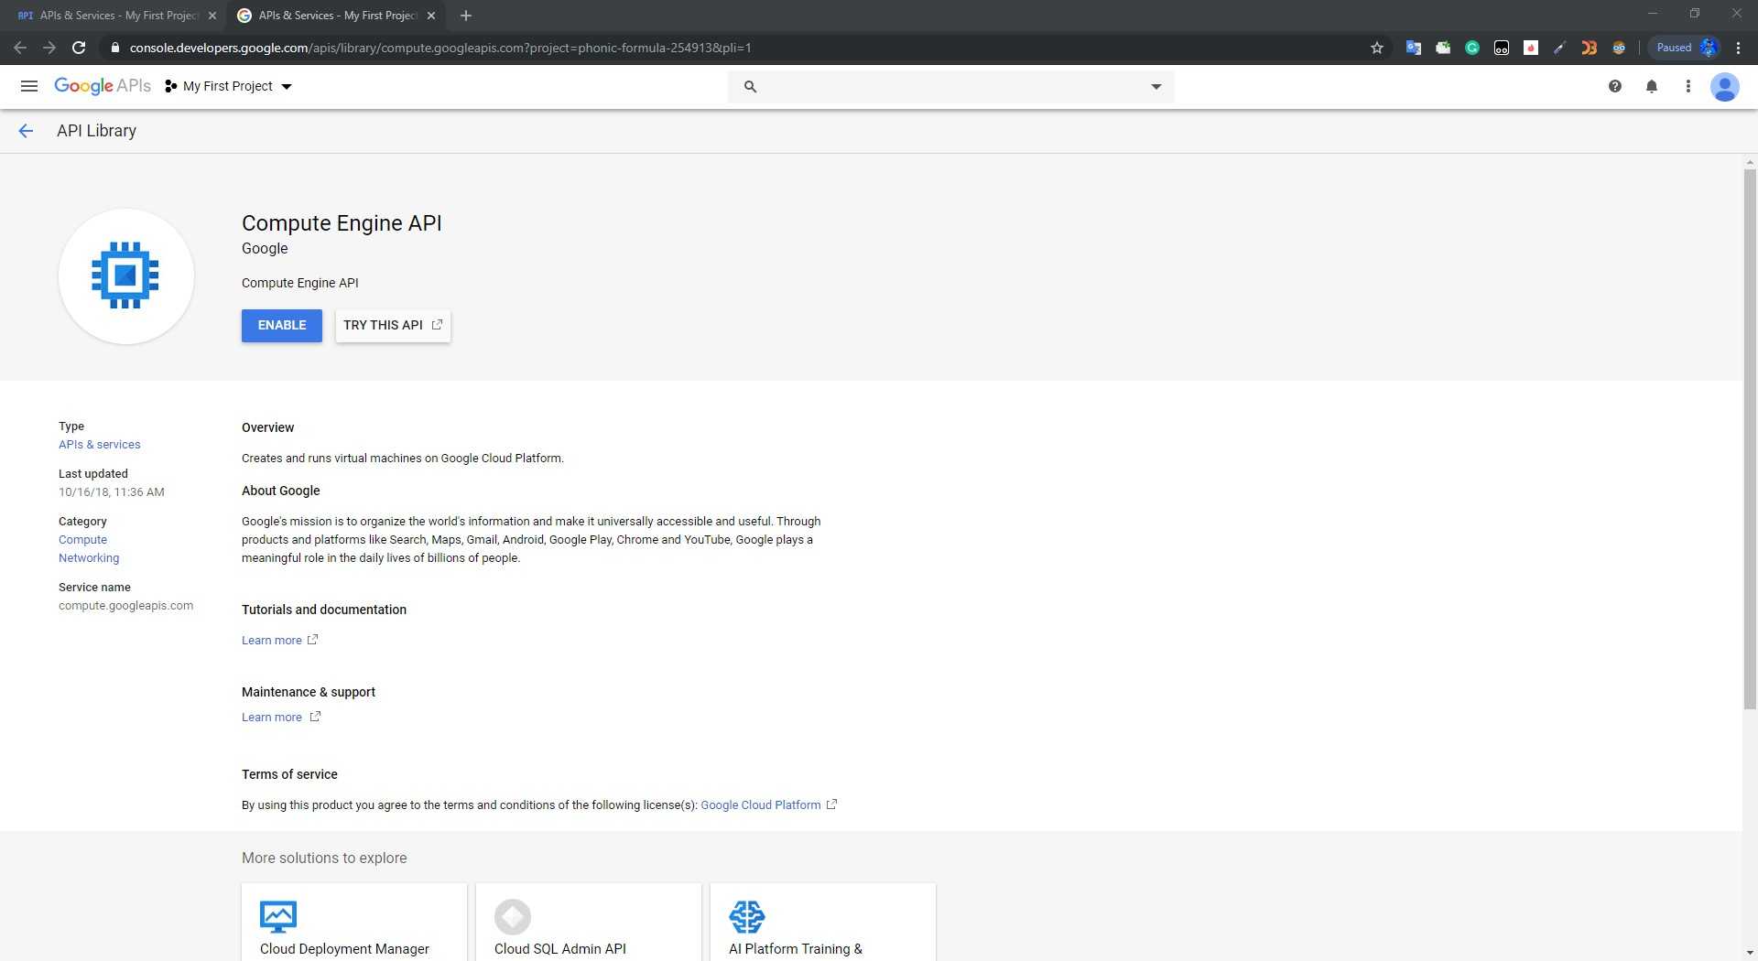Bookmark this page with the star icon
This screenshot has height=961, width=1758.
[1377, 48]
